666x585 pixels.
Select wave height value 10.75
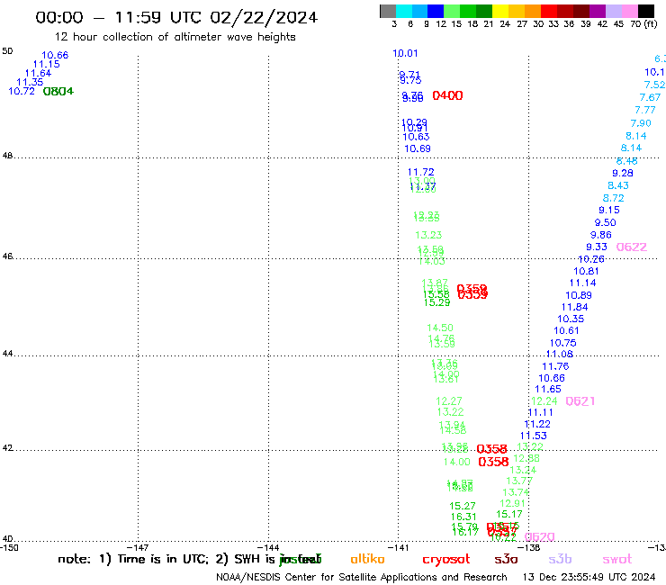[563, 343]
